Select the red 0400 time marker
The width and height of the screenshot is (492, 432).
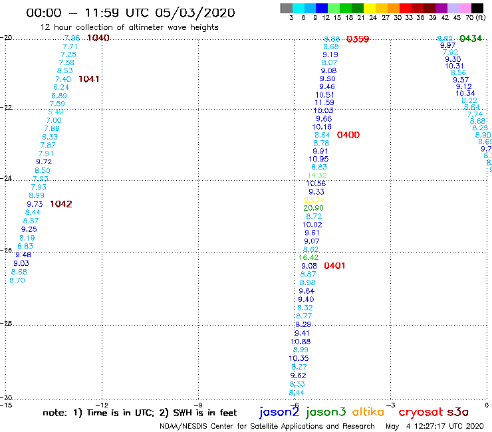coord(348,135)
